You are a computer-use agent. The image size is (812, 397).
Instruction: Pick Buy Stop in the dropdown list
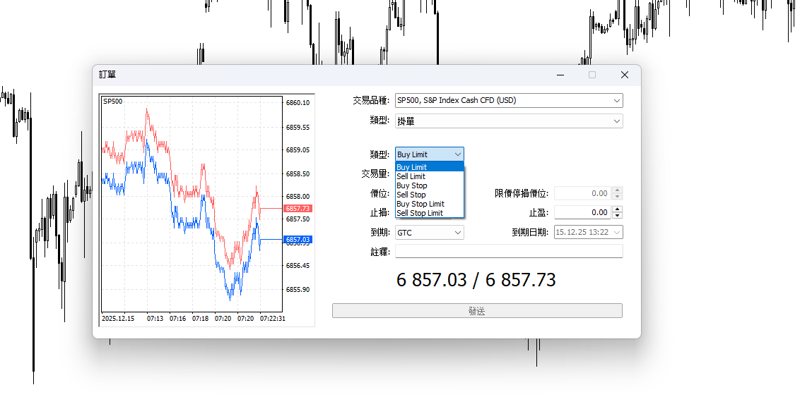pyautogui.click(x=412, y=185)
